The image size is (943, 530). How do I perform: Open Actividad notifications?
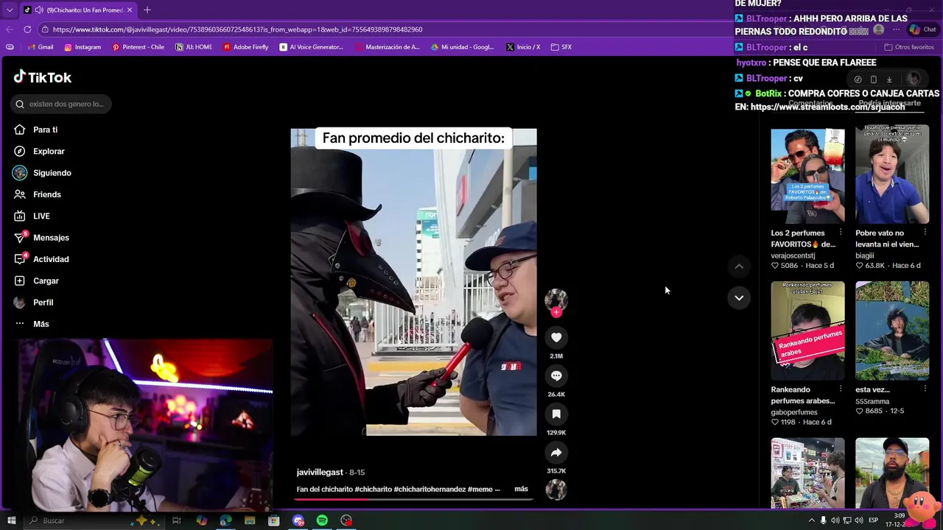tap(51, 259)
